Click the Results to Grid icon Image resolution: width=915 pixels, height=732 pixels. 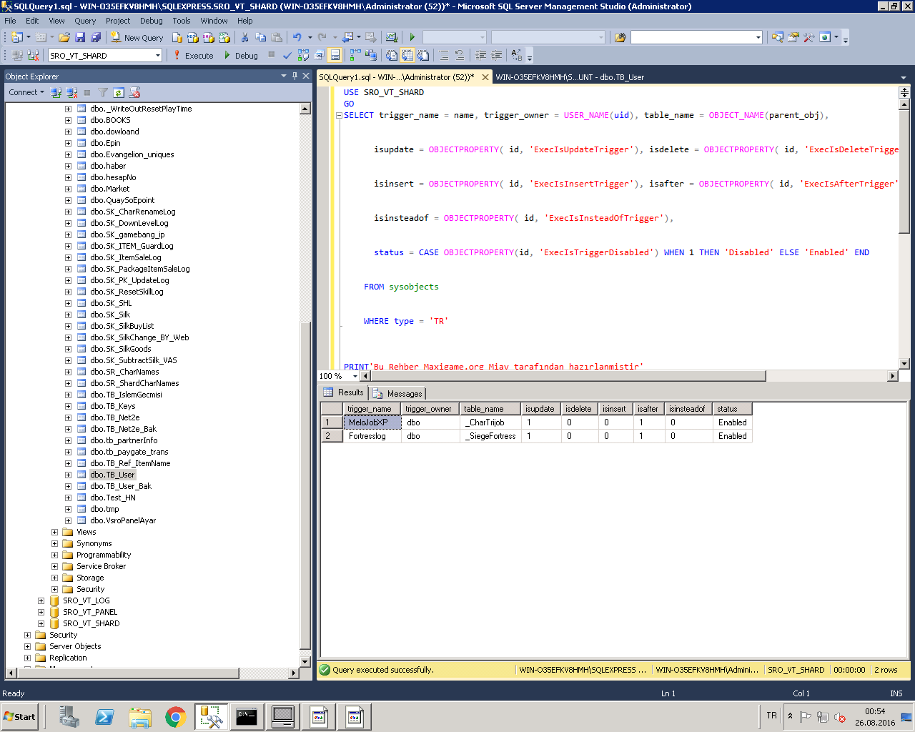(407, 55)
